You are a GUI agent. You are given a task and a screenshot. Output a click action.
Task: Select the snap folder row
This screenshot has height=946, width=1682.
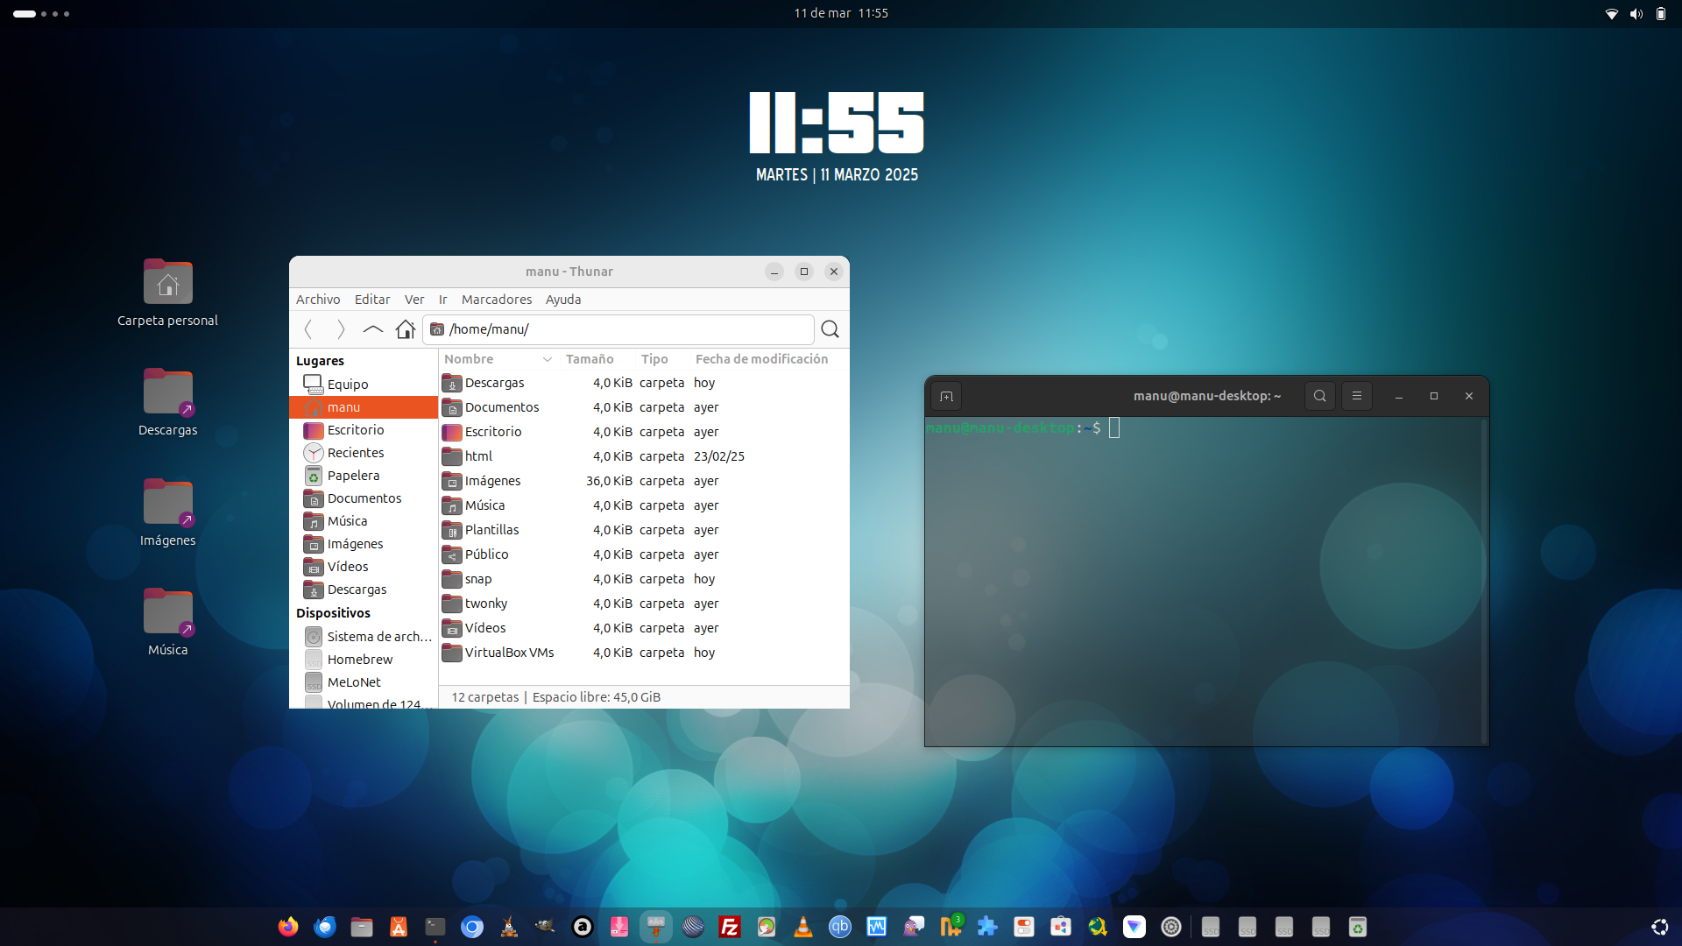[643, 579]
